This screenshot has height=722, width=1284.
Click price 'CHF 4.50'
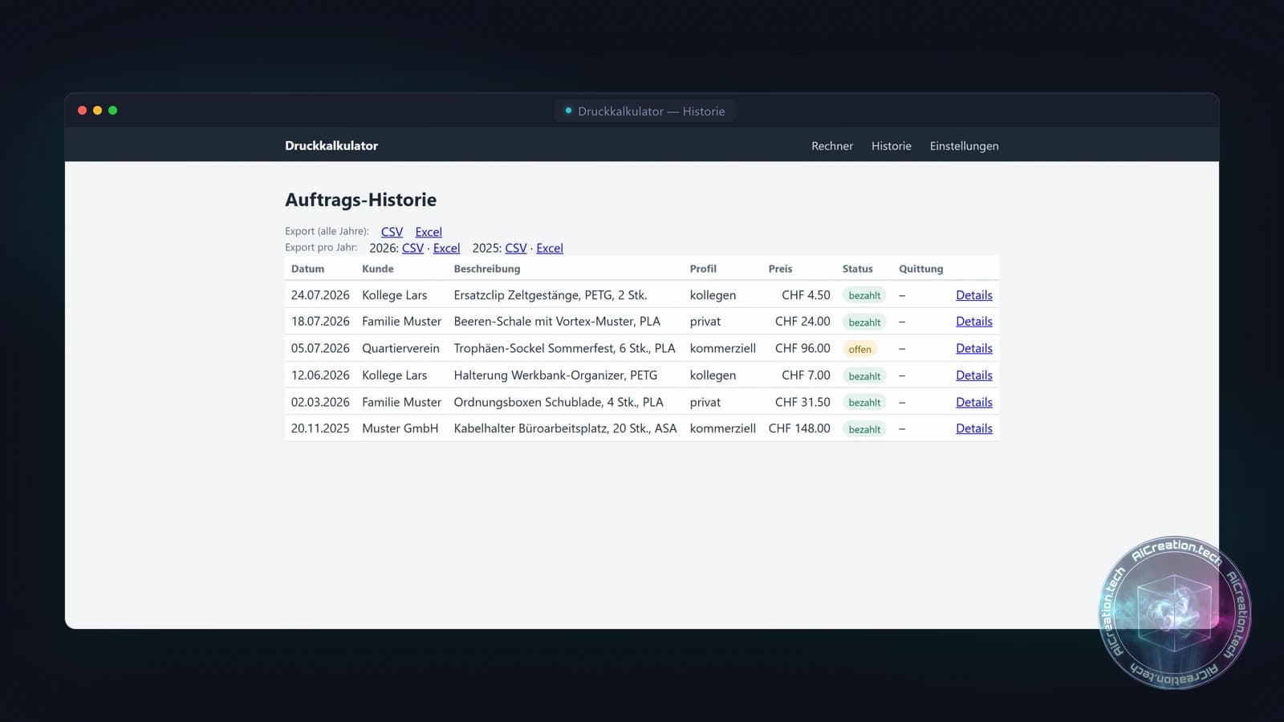tap(806, 295)
